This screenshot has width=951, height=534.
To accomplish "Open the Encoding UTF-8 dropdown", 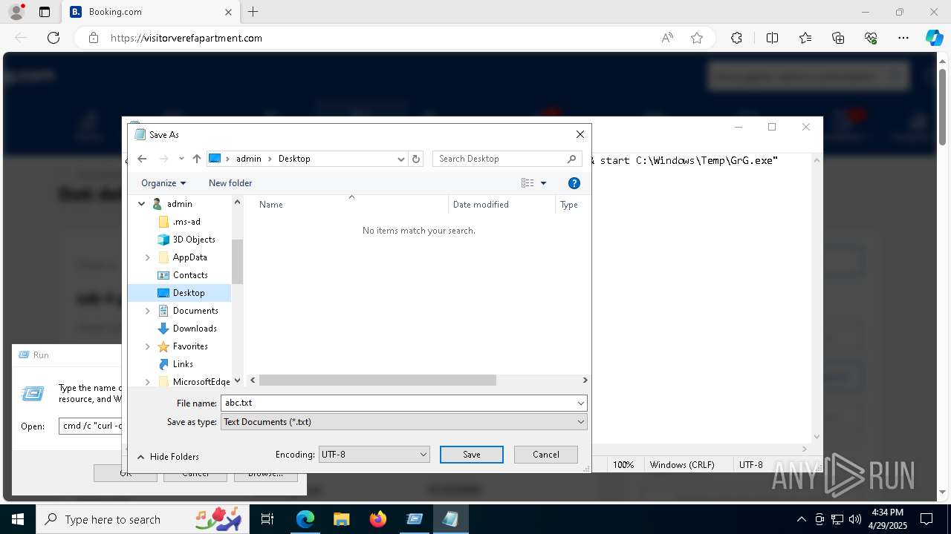I will coord(374,455).
